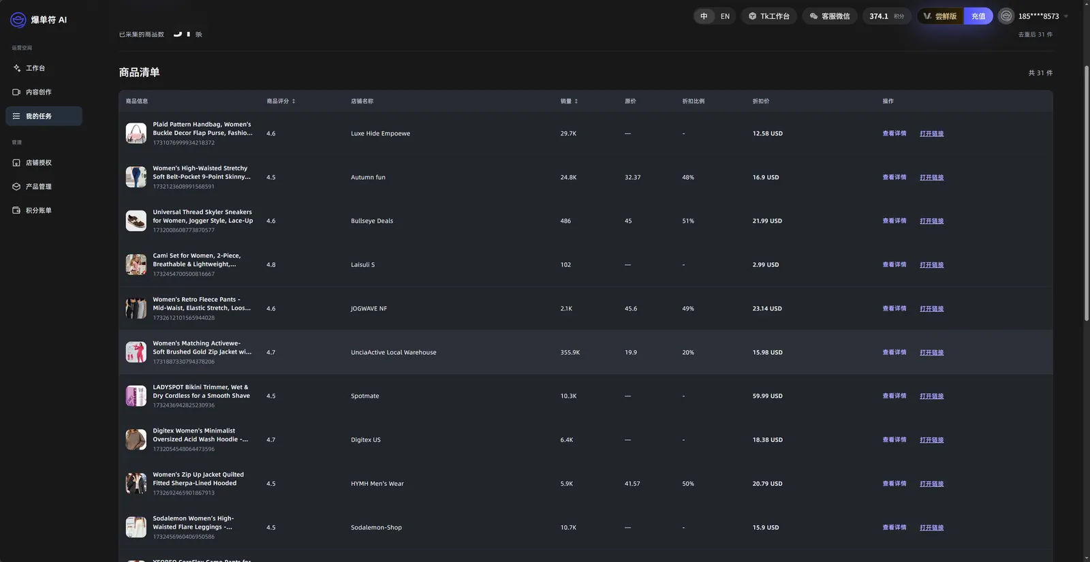This screenshot has width=1090, height=562.
Task: Open 客服微信 via its WeChat icon
Action: (813, 16)
